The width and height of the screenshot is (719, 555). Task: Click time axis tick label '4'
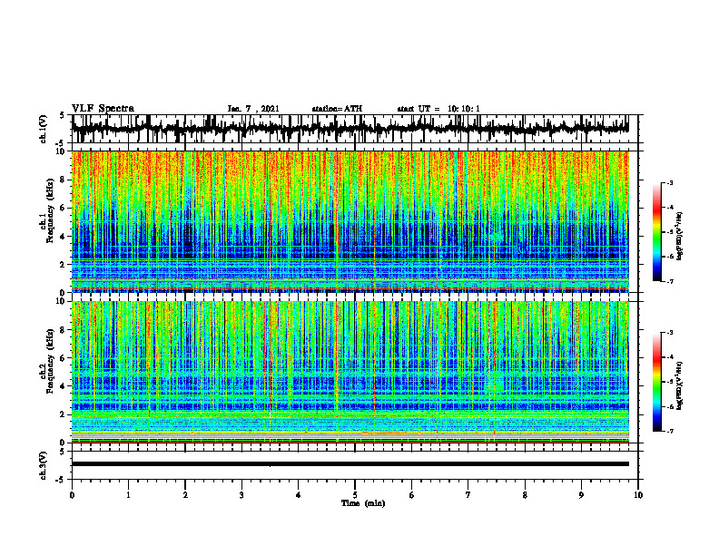point(299,495)
